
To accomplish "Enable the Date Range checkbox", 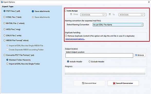I will click(65, 11).
